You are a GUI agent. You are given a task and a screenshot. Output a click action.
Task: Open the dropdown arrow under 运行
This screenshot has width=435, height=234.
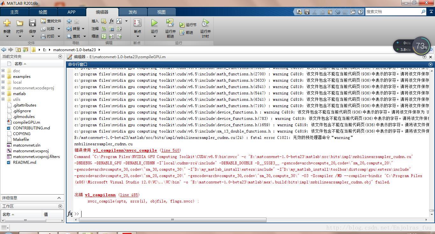(154, 36)
